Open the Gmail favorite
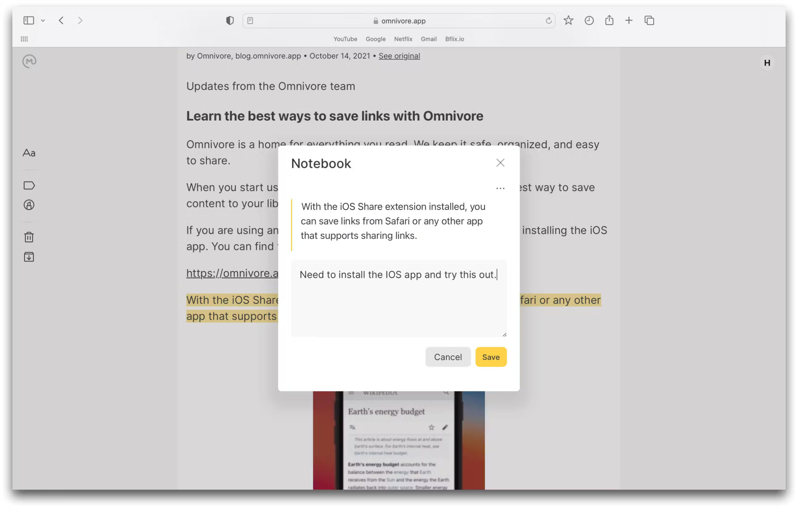 click(429, 39)
